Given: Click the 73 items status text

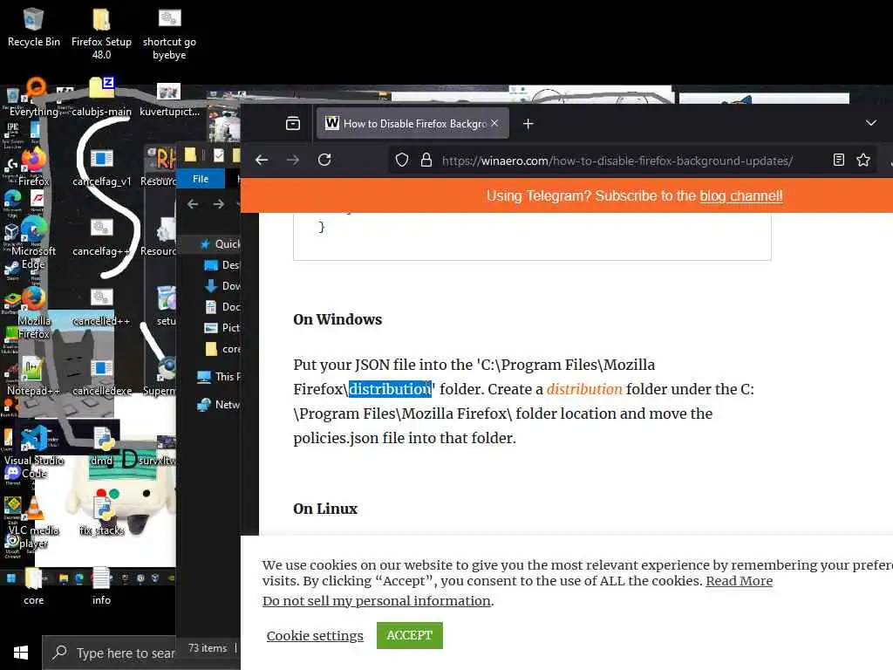Looking at the screenshot, I should [208, 648].
